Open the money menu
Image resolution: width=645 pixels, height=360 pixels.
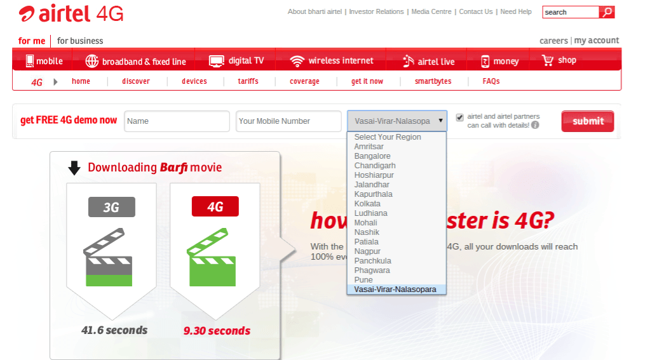pos(499,61)
